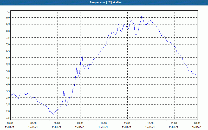Viewport: 208px width, 130px height.
Task: Select the "21:00" time axis label
Action: click(x=174, y=123)
